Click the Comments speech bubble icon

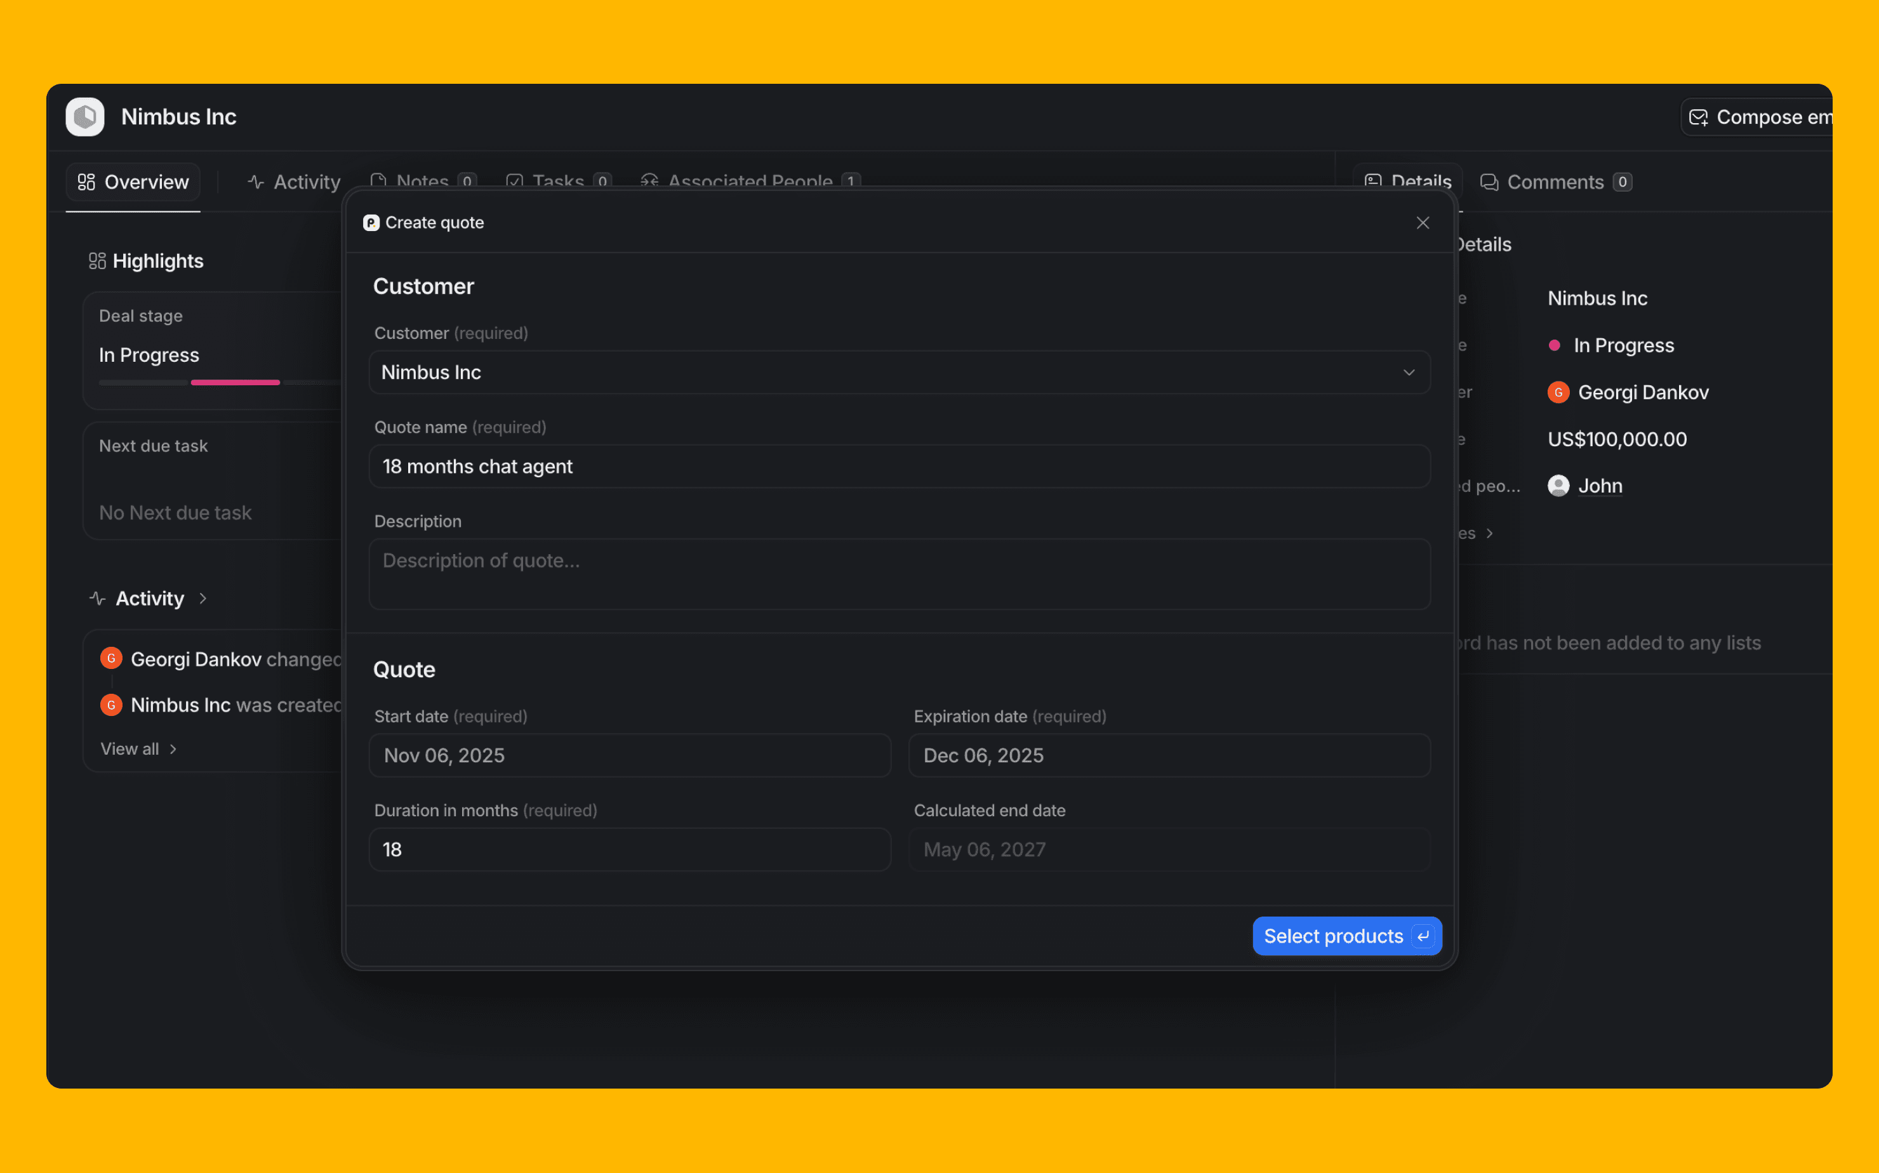(1489, 182)
